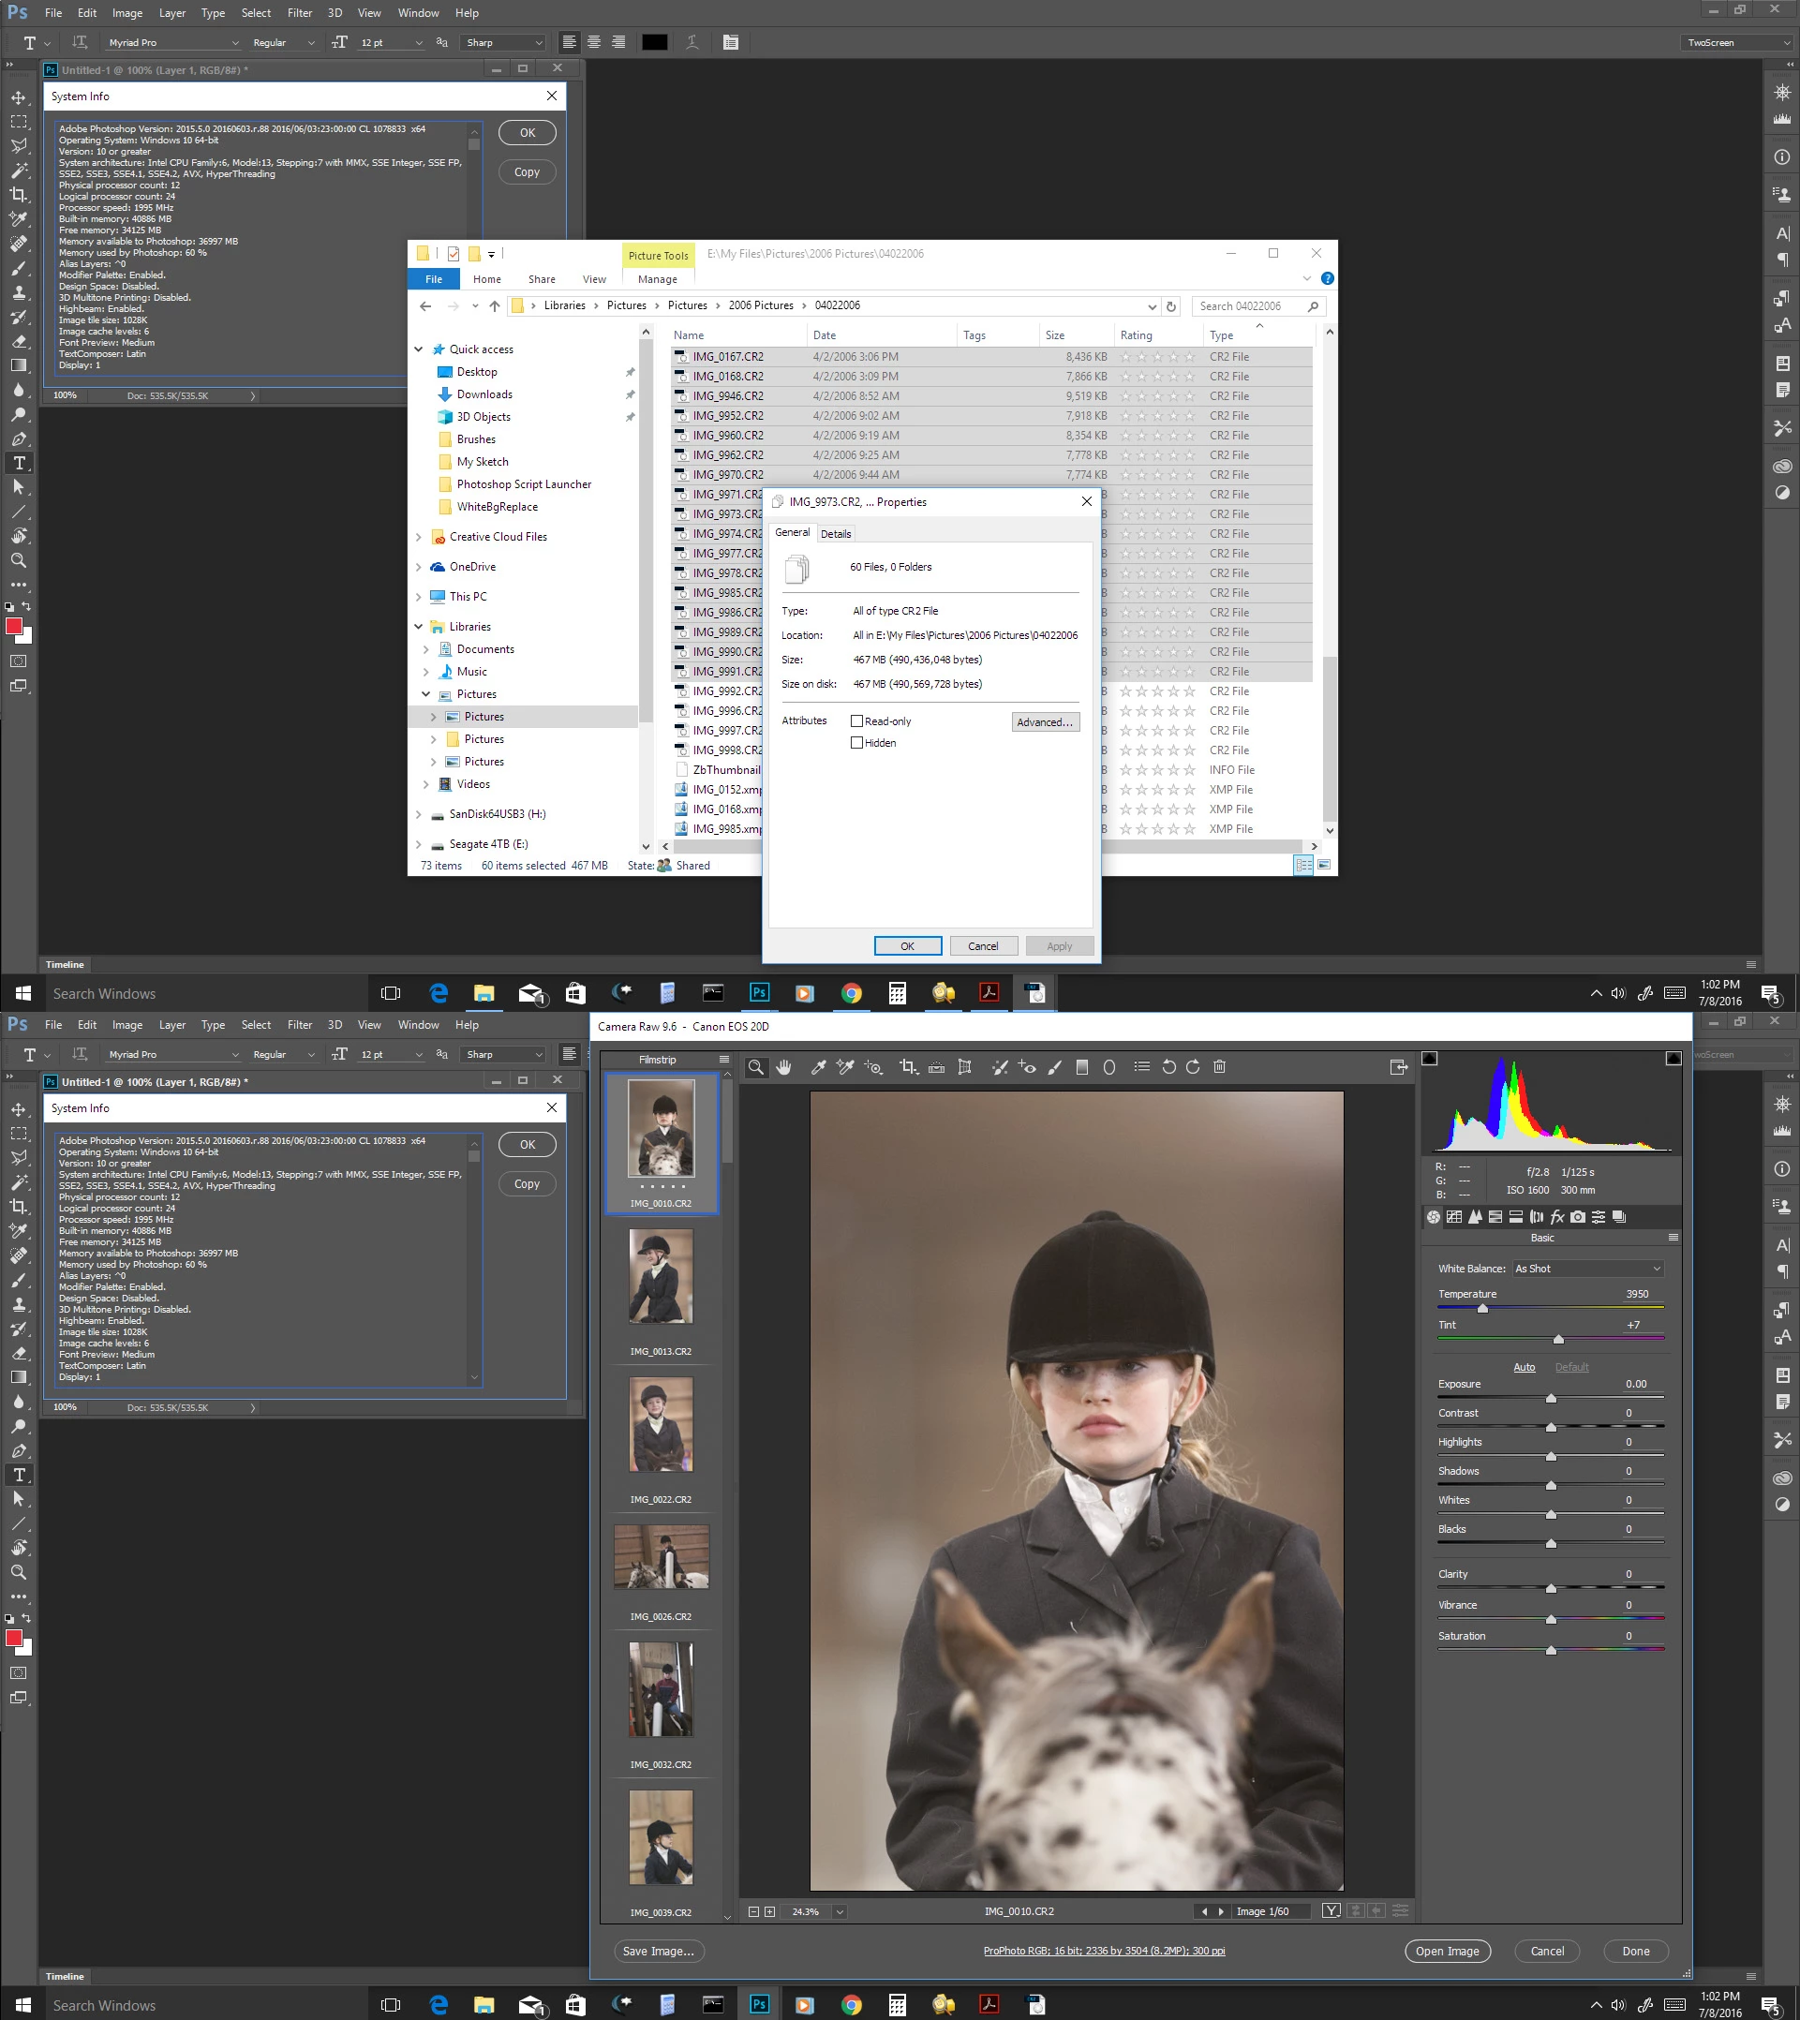Open the White Balance As Shot dropdown
The width and height of the screenshot is (1800, 2020).
click(1587, 1269)
